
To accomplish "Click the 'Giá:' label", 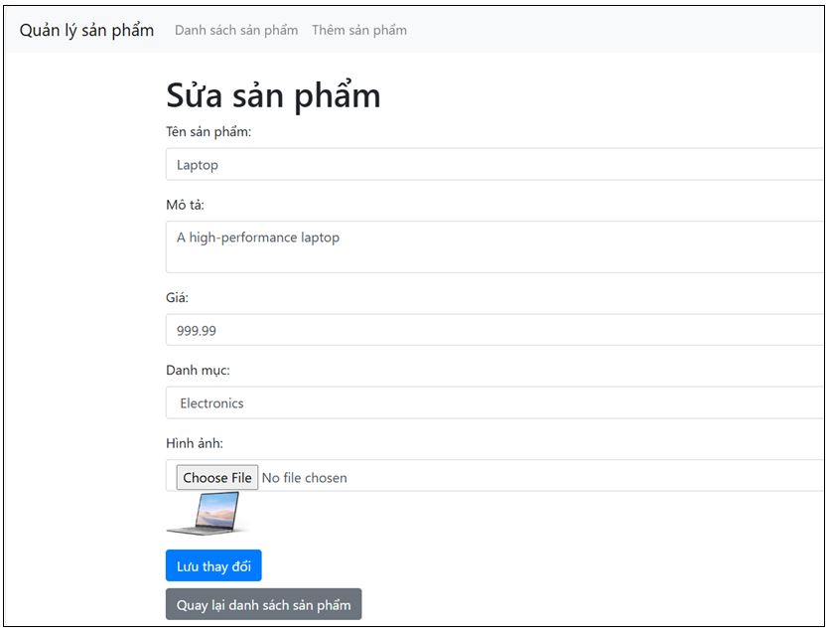I will (177, 297).
